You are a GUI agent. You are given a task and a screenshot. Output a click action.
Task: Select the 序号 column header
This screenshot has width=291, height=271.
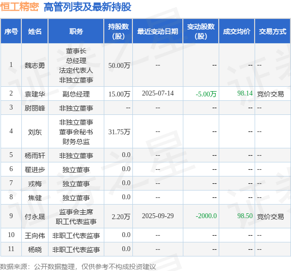(11, 31)
